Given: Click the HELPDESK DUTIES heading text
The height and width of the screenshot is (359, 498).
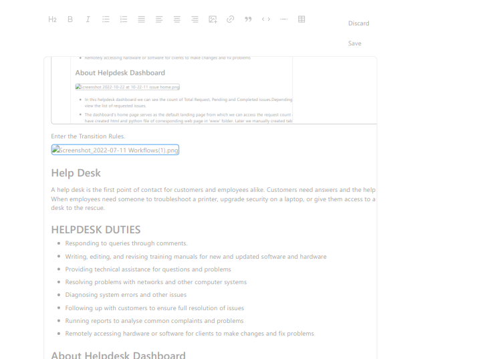Looking at the screenshot, I should point(96,229).
